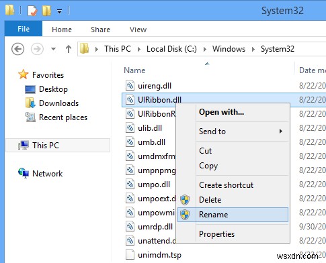Open Desktop in the navigation pane
326x263 pixels.
(x=53, y=89)
